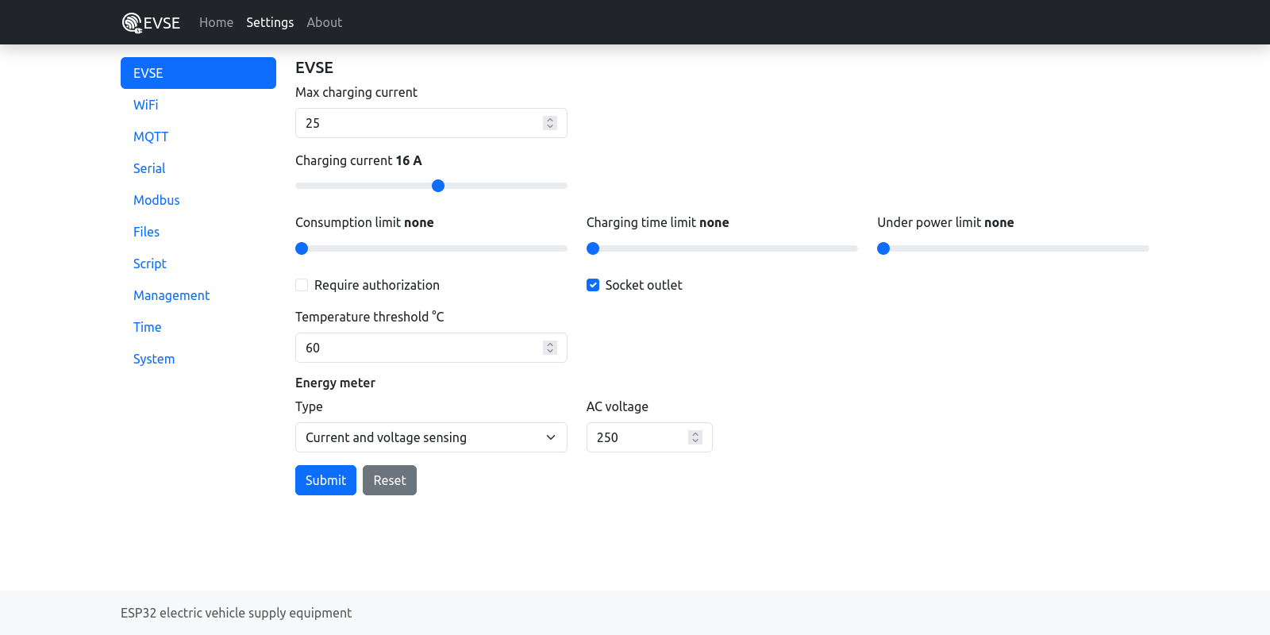This screenshot has width=1270, height=635.
Task: Go to the About page
Action: [x=324, y=22]
